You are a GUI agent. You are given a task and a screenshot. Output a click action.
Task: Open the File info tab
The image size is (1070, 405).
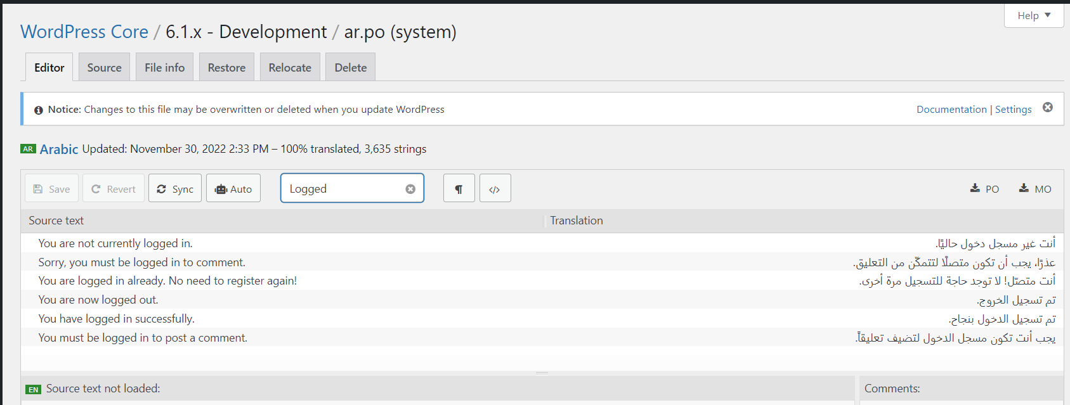click(x=165, y=67)
